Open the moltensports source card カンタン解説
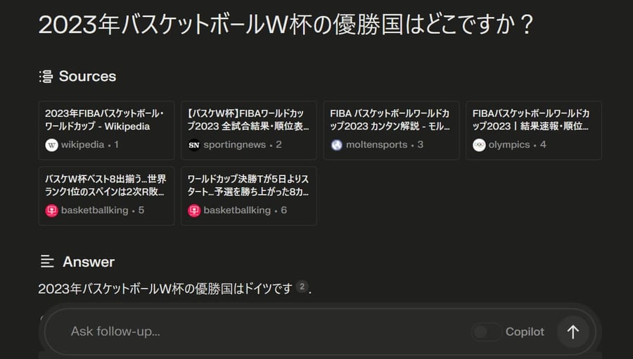 pos(391,130)
